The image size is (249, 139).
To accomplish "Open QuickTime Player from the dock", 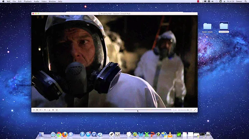I will coord(94,135).
